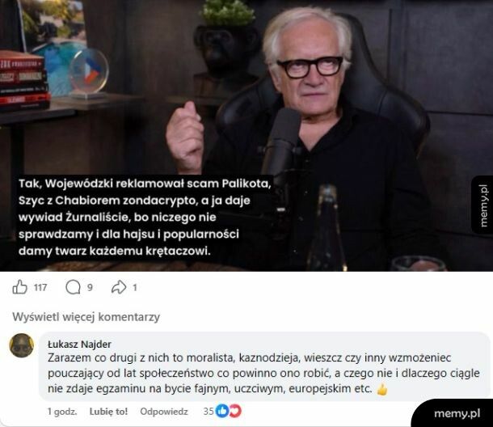Click "Lubię to!" under the comment
Screen dimensions: 493x427
pyautogui.click(x=108, y=412)
